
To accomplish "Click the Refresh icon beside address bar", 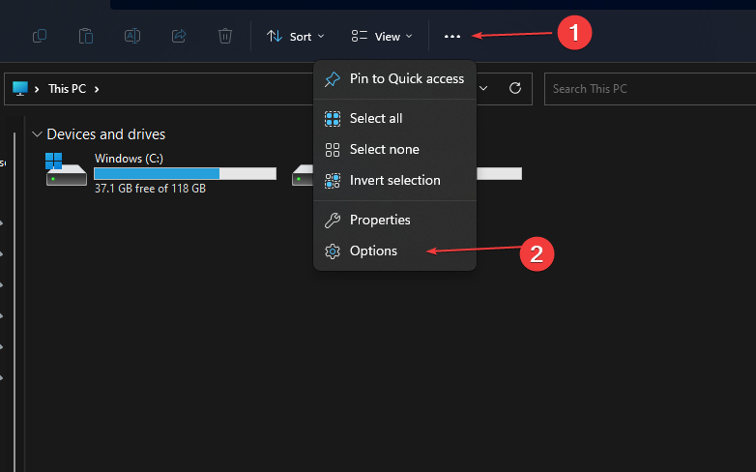I will tap(515, 88).
